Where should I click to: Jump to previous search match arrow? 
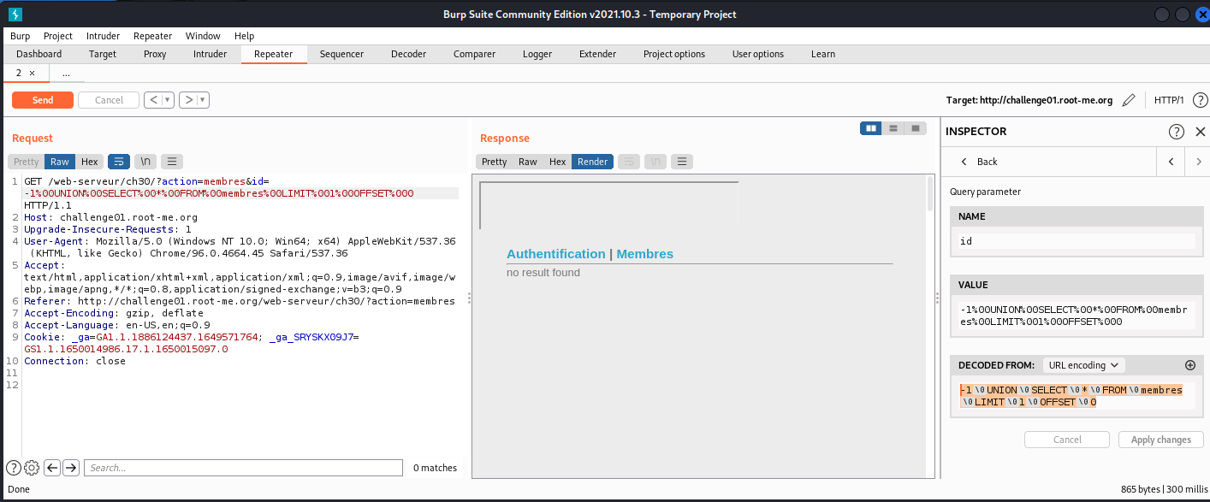51,468
